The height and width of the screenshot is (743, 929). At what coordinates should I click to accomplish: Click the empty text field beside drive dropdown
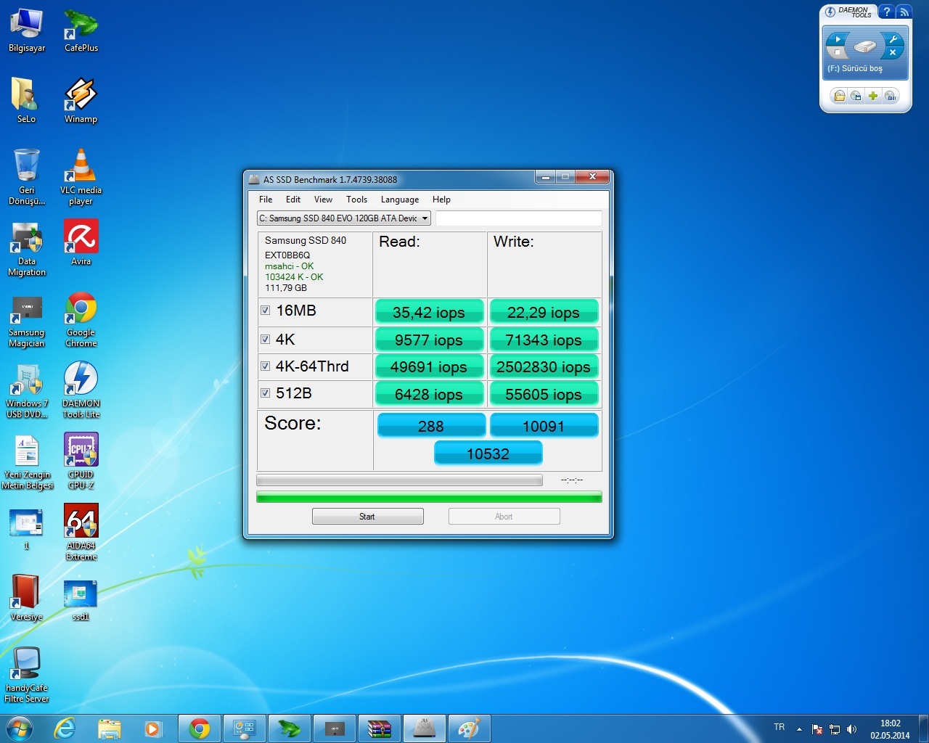(x=518, y=218)
